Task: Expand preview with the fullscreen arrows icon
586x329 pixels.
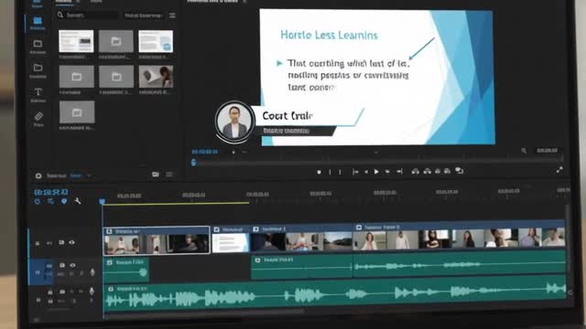Action: [x=559, y=170]
